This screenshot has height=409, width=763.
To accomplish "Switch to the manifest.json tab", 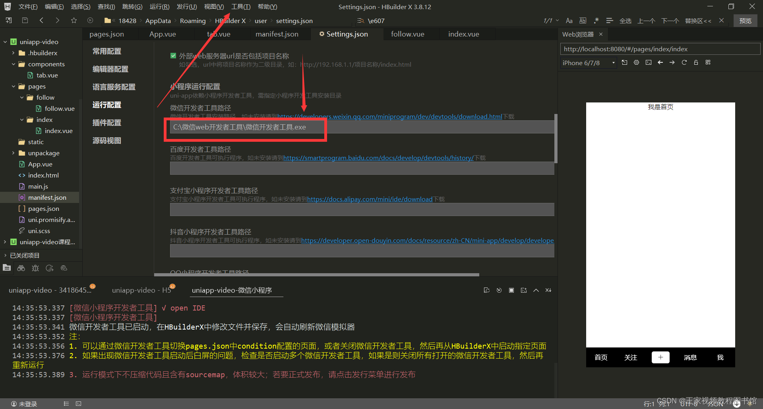I will tap(277, 34).
